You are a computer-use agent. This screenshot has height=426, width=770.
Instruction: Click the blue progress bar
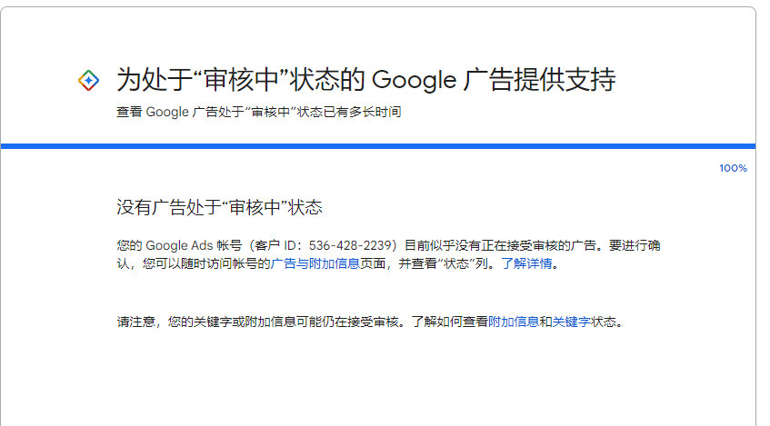378,146
